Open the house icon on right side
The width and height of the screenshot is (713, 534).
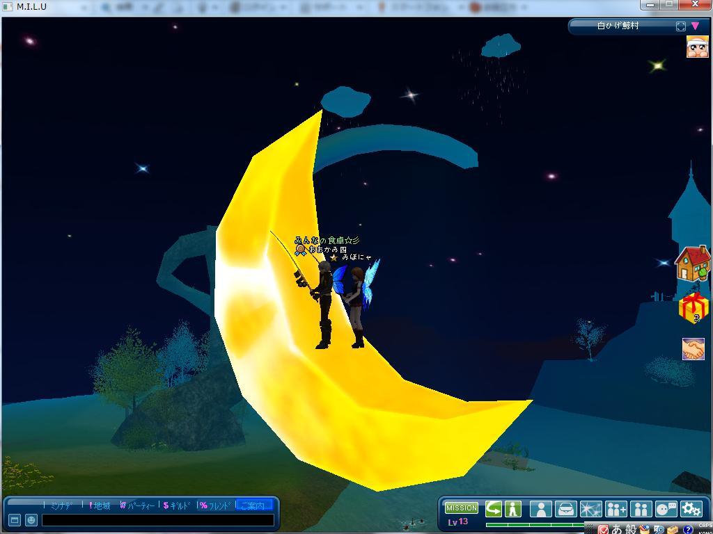tap(693, 264)
